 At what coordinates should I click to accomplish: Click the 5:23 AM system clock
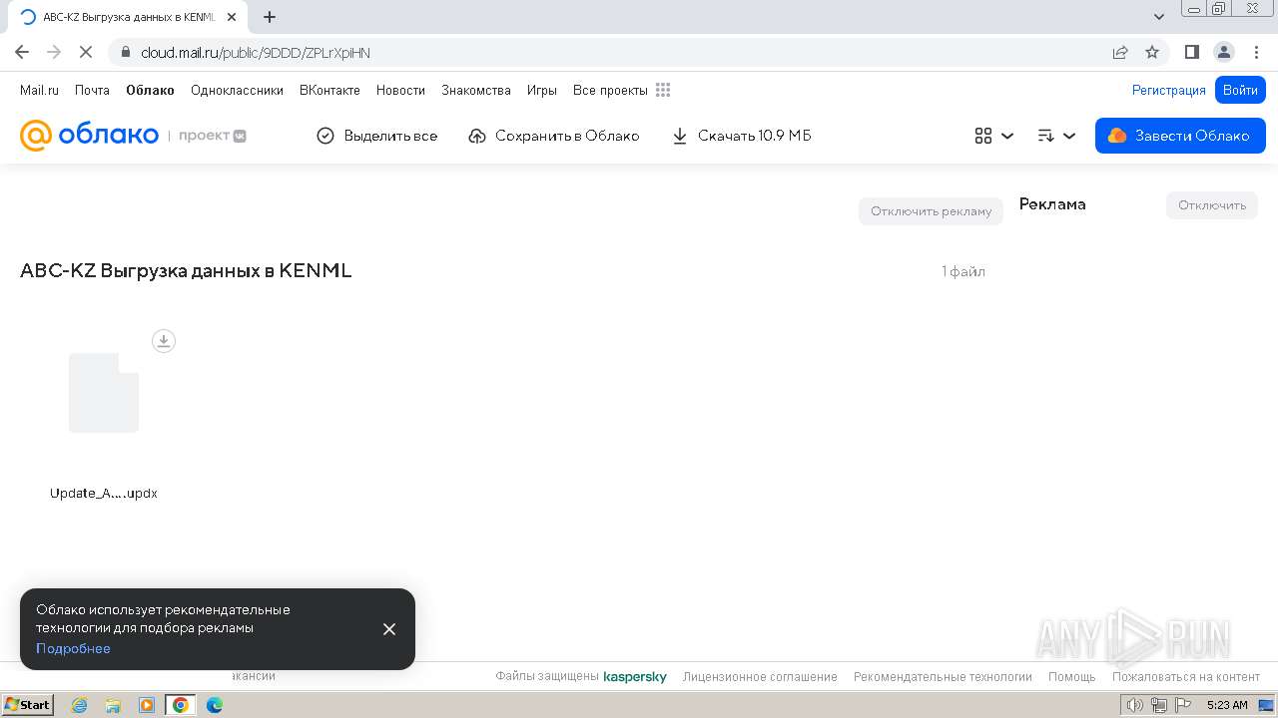click(1227, 705)
